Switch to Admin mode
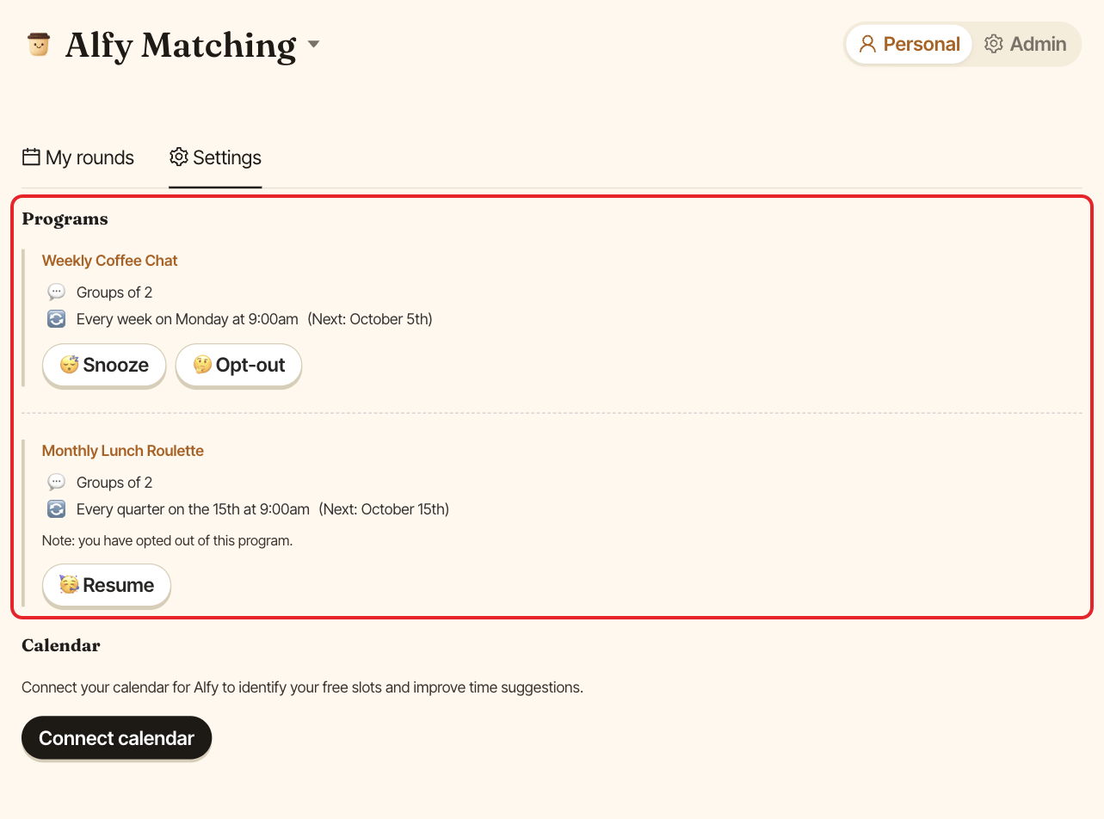The width and height of the screenshot is (1104, 819). click(x=1025, y=44)
